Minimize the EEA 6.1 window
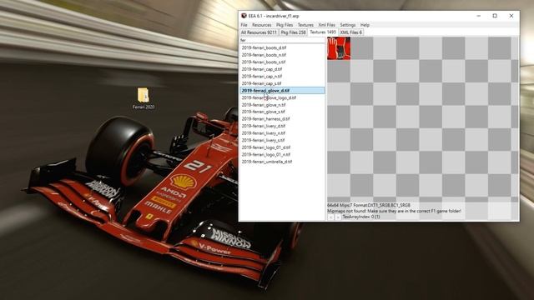The width and height of the screenshot is (534, 300). [478, 16]
